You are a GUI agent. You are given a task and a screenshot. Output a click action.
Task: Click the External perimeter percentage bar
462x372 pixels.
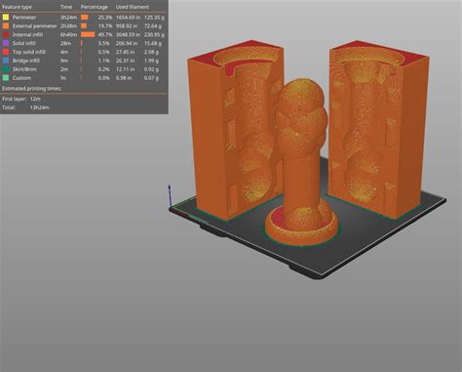[x=84, y=26]
